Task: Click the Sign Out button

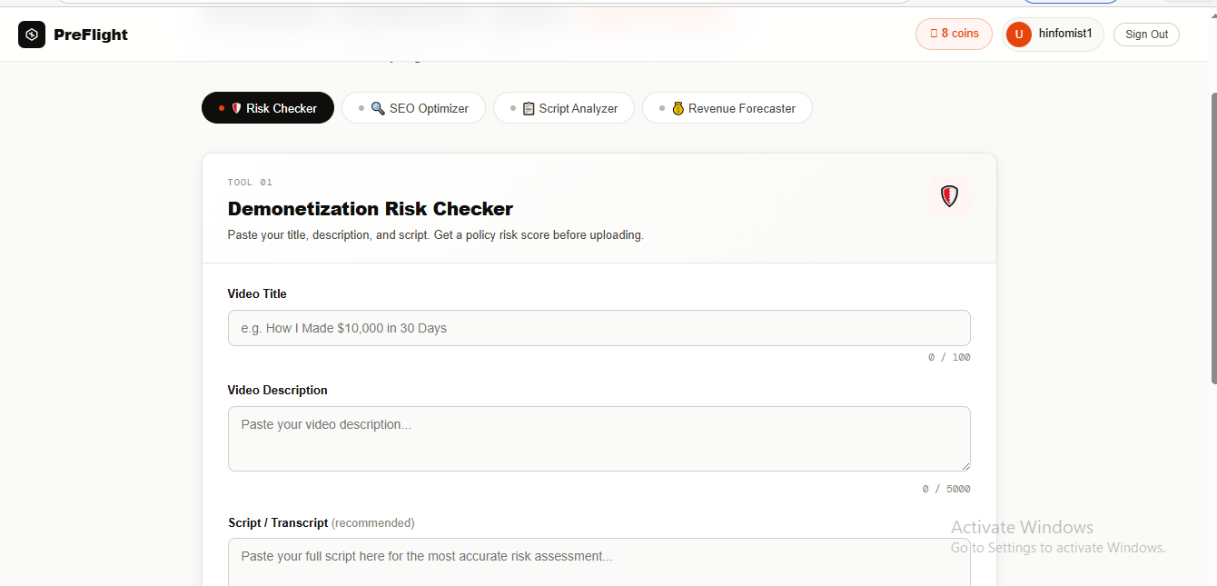Action: [x=1146, y=35]
